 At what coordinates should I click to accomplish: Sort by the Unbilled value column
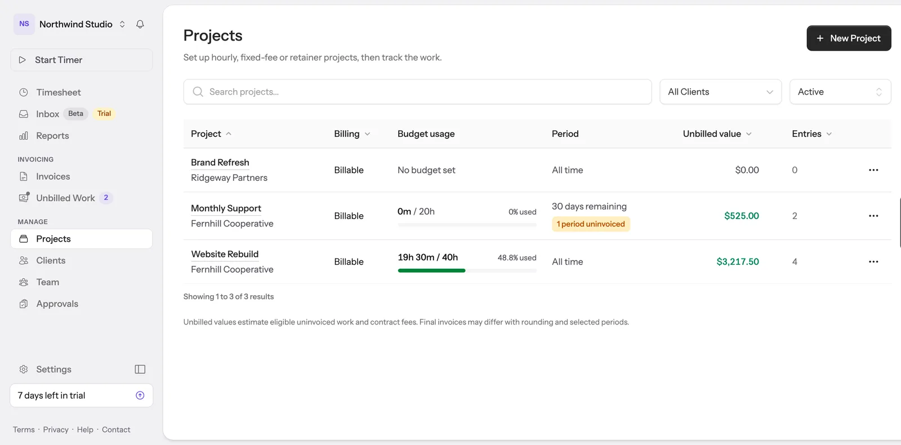tap(717, 134)
